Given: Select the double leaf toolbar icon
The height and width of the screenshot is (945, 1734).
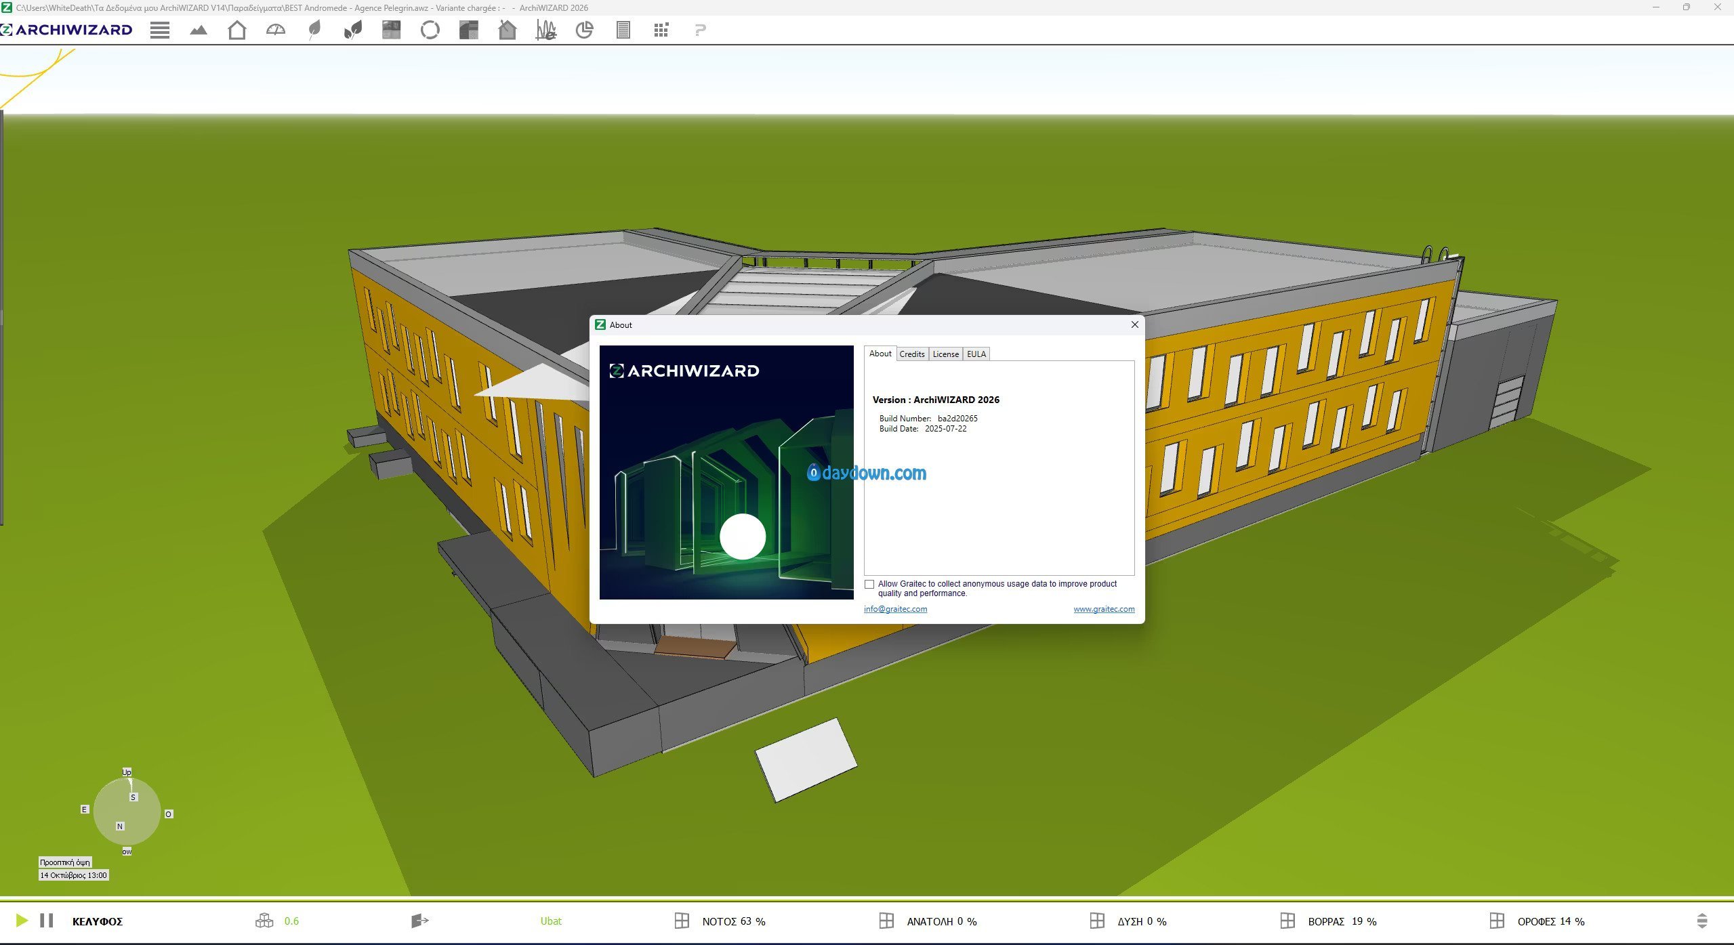Looking at the screenshot, I should click(x=353, y=30).
